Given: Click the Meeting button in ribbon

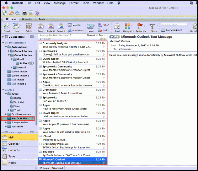Looking at the screenshot, I should click(74, 25).
